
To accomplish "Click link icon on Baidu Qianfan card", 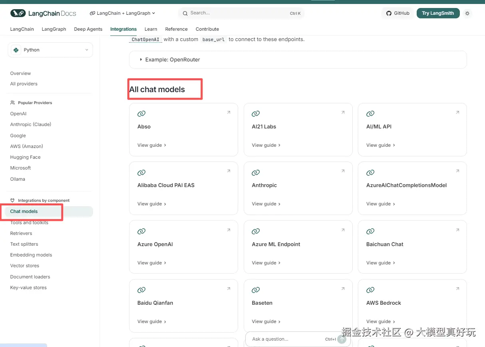I will pyautogui.click(x=141, y=290).
